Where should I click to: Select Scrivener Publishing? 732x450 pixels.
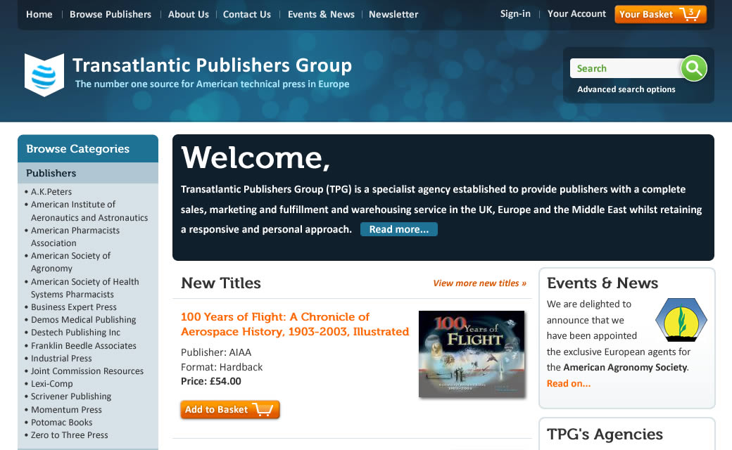[x=71, y=396]
